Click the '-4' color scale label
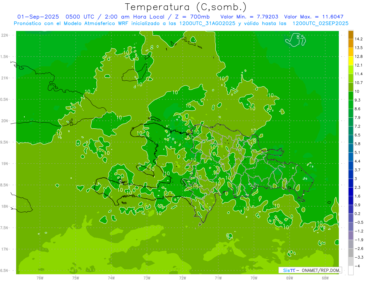The height and width of the screenshot is (282, 365). click(358, 266)
